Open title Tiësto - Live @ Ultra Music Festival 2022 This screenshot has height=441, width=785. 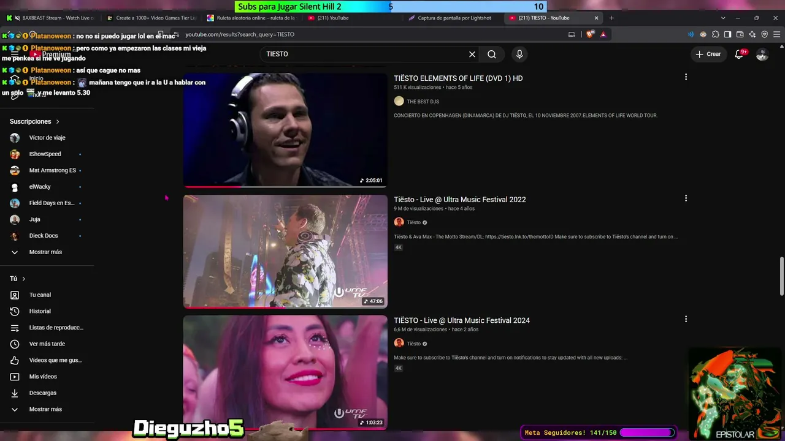tap(460, 200)
